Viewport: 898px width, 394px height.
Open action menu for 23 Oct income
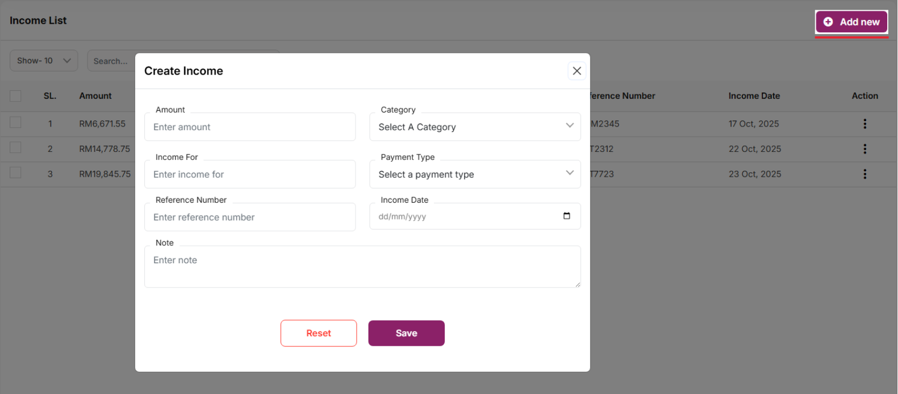pyautogui.click(x=865, y=174)
